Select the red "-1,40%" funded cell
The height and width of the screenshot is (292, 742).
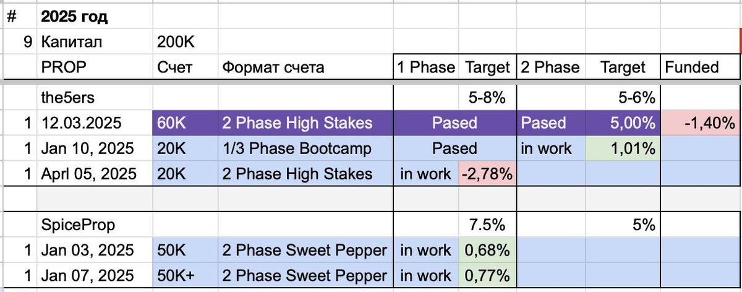coord(701,122)
